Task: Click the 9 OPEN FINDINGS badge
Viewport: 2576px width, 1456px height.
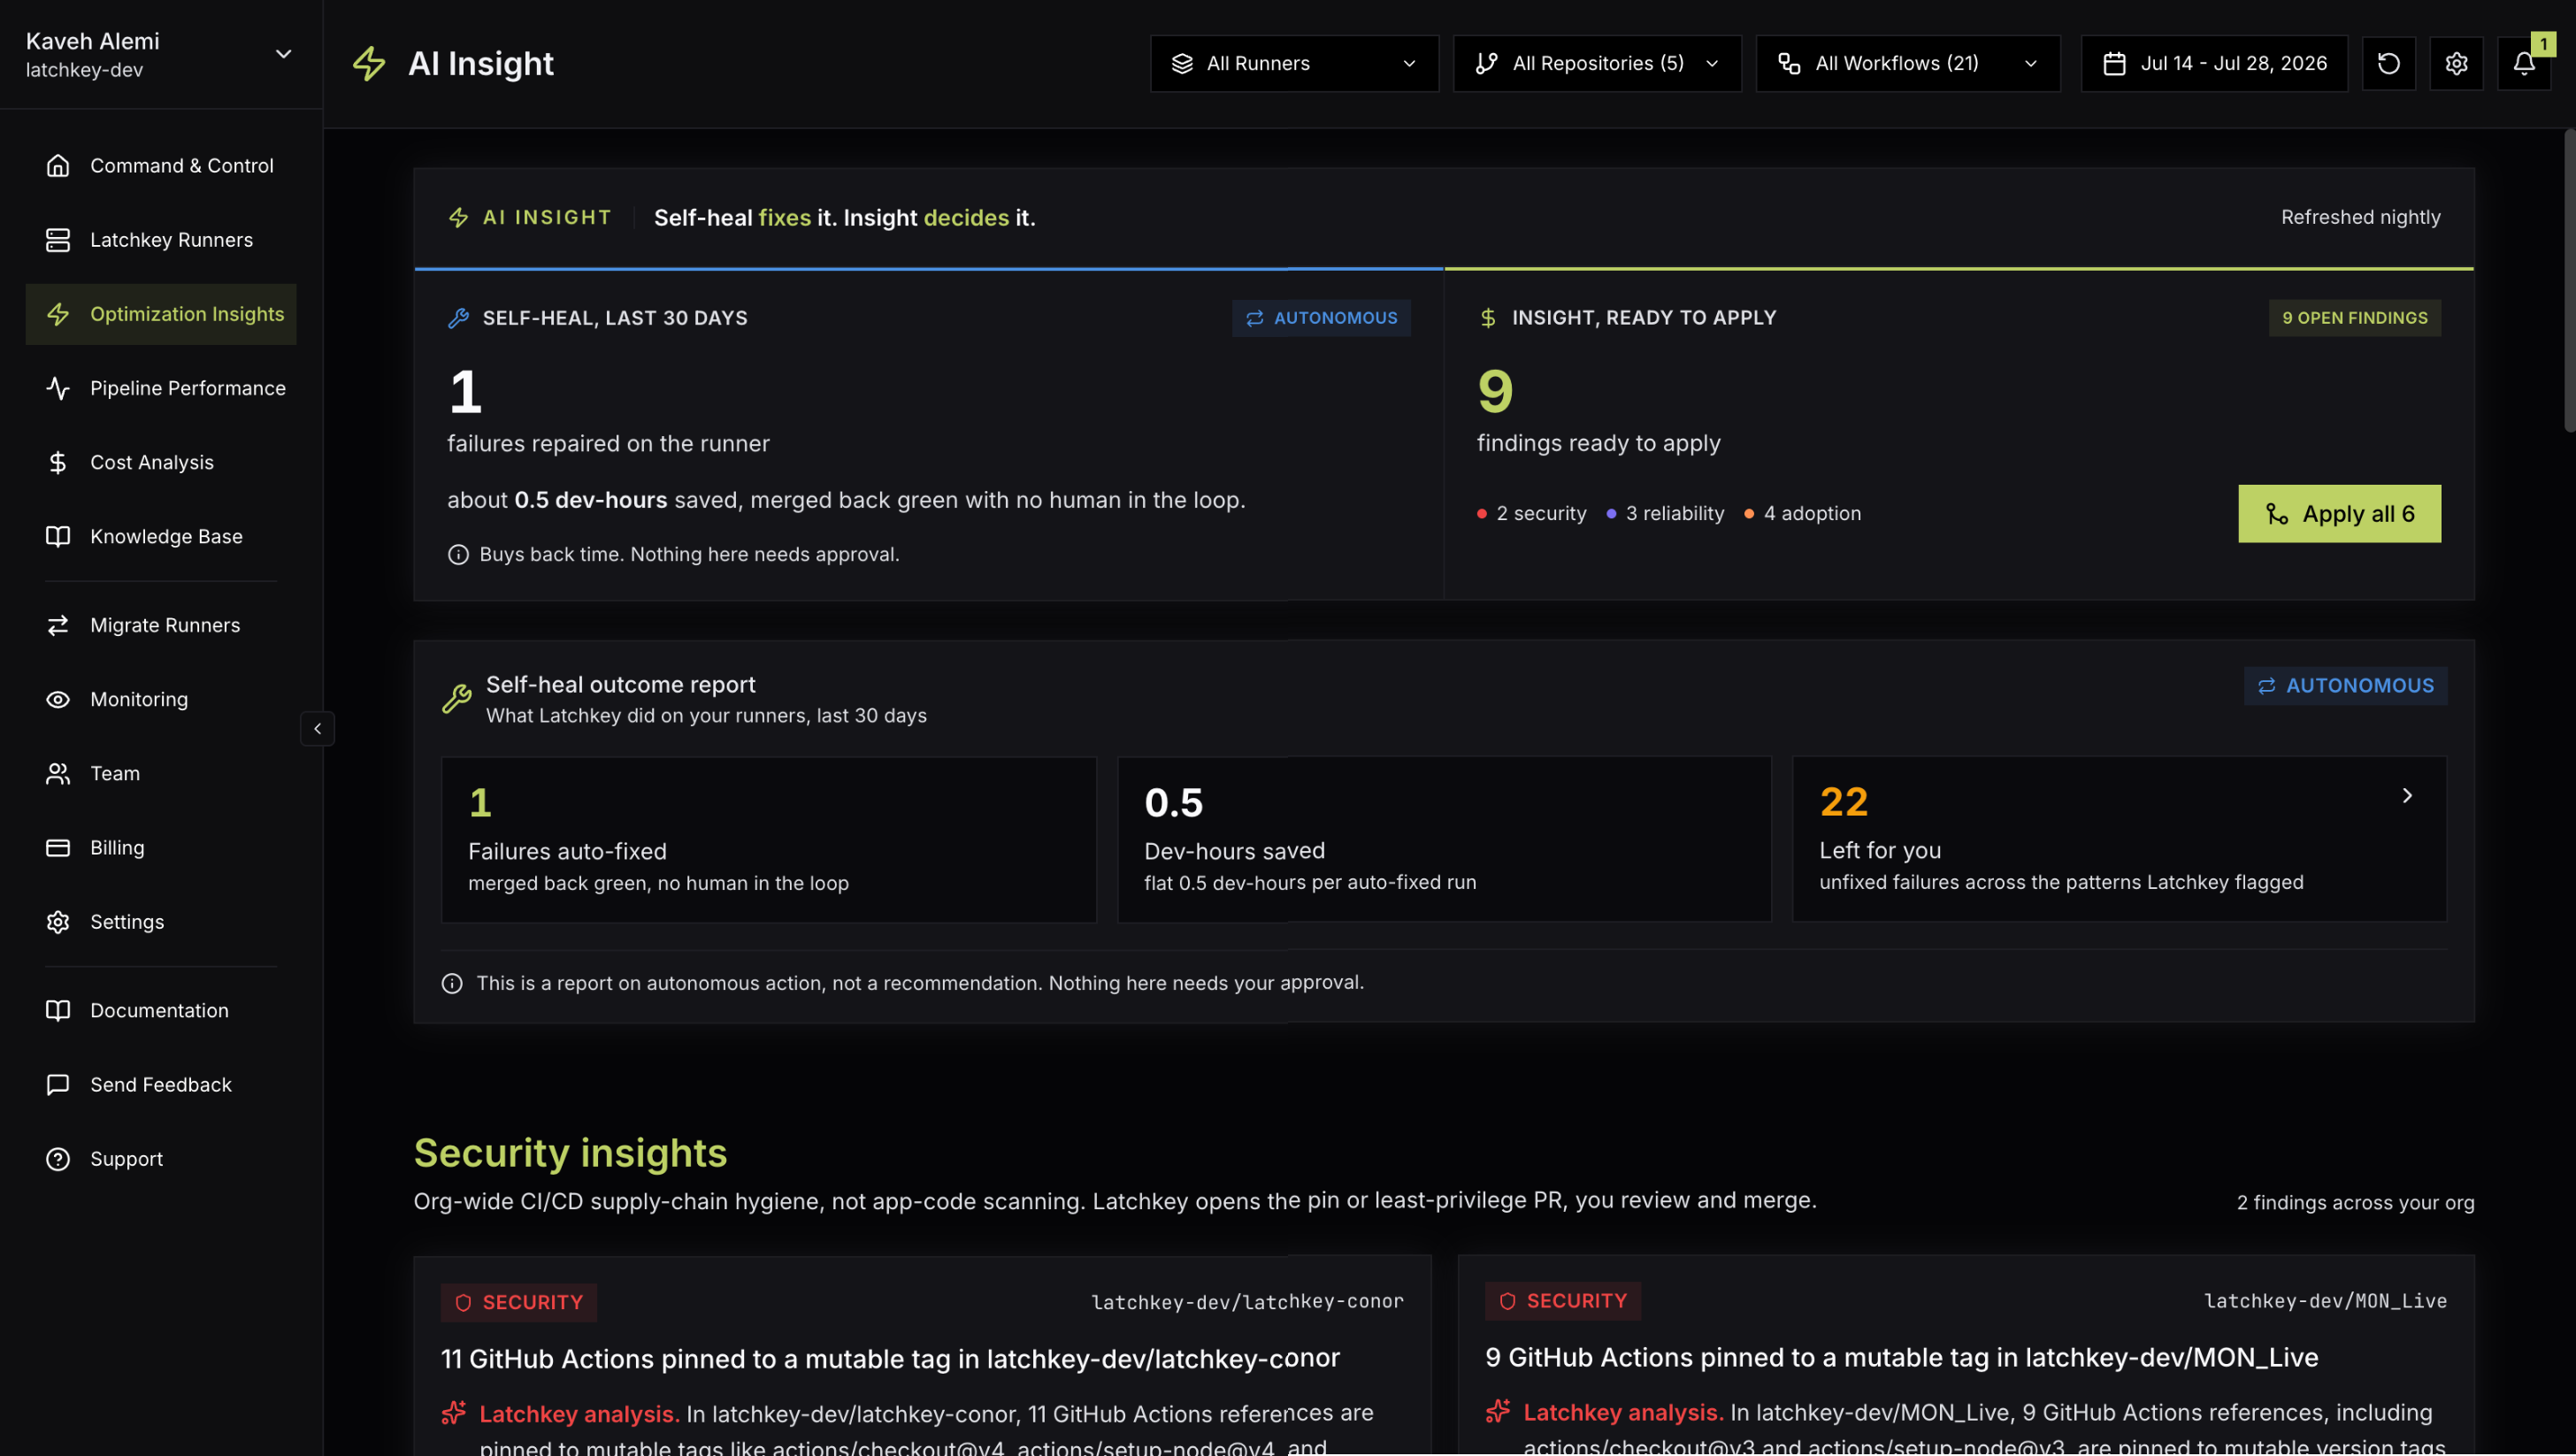Action: coord(2354,317)
